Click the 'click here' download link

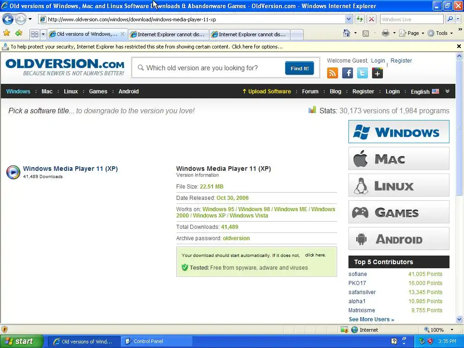click(315, 255)
